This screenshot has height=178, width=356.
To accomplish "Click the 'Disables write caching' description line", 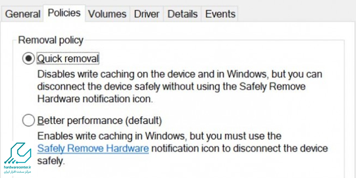I will pos(180,74).
